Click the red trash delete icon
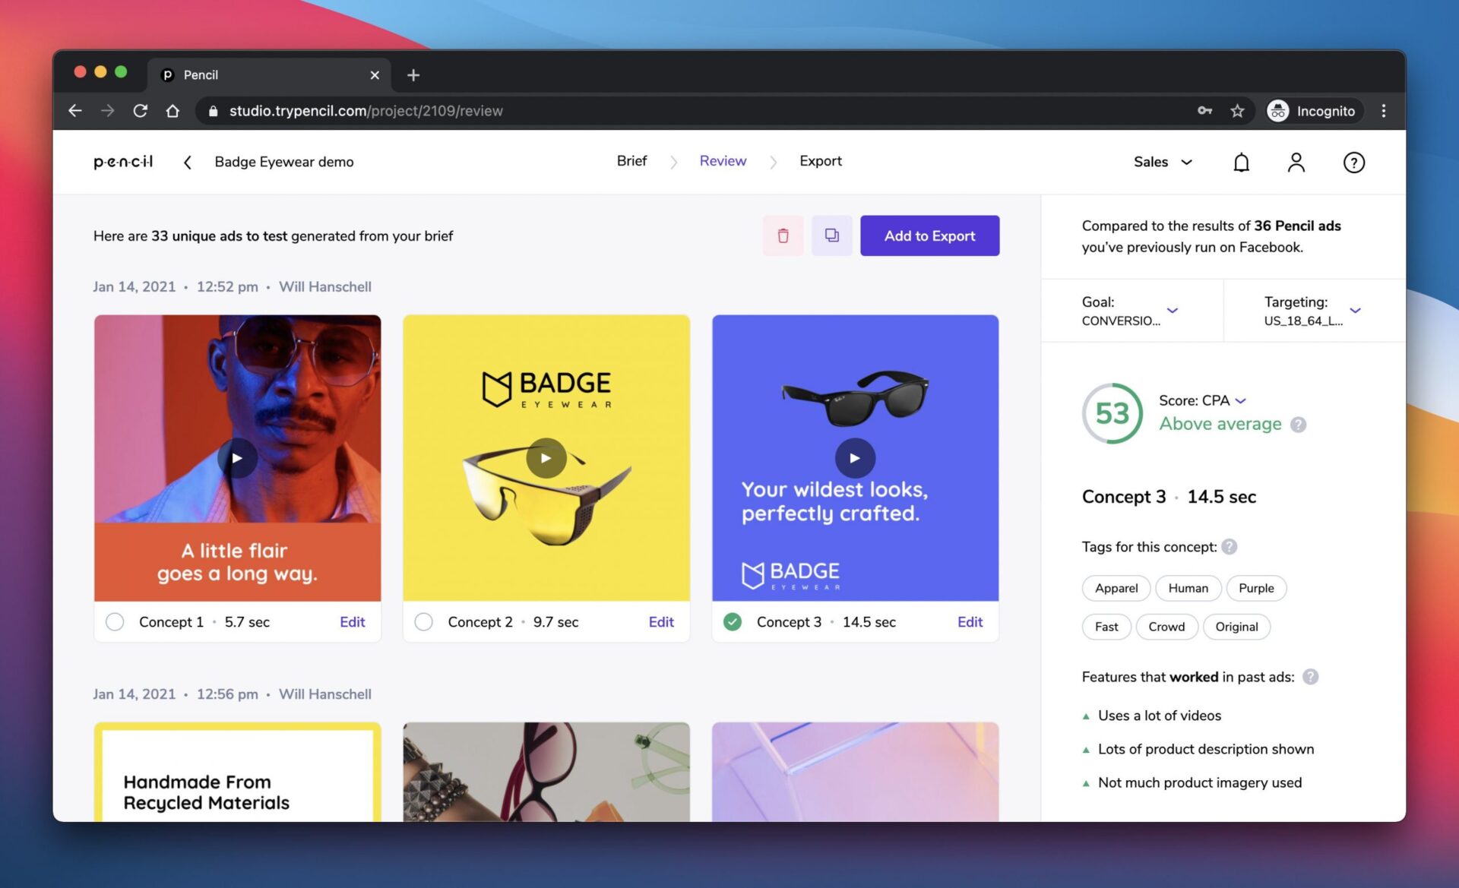 pyautogui.click(x=783, y=235)
